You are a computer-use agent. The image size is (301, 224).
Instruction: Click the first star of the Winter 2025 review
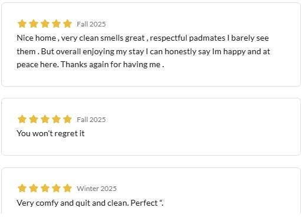pos(22,188)
